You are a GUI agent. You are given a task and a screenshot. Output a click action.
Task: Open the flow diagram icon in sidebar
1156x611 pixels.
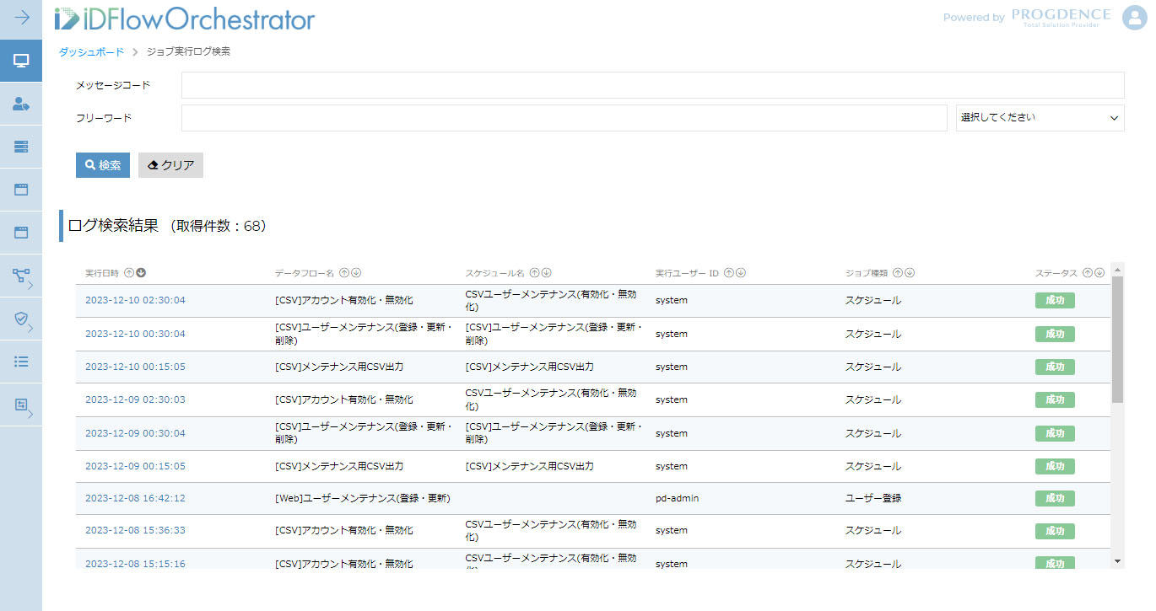21,276
